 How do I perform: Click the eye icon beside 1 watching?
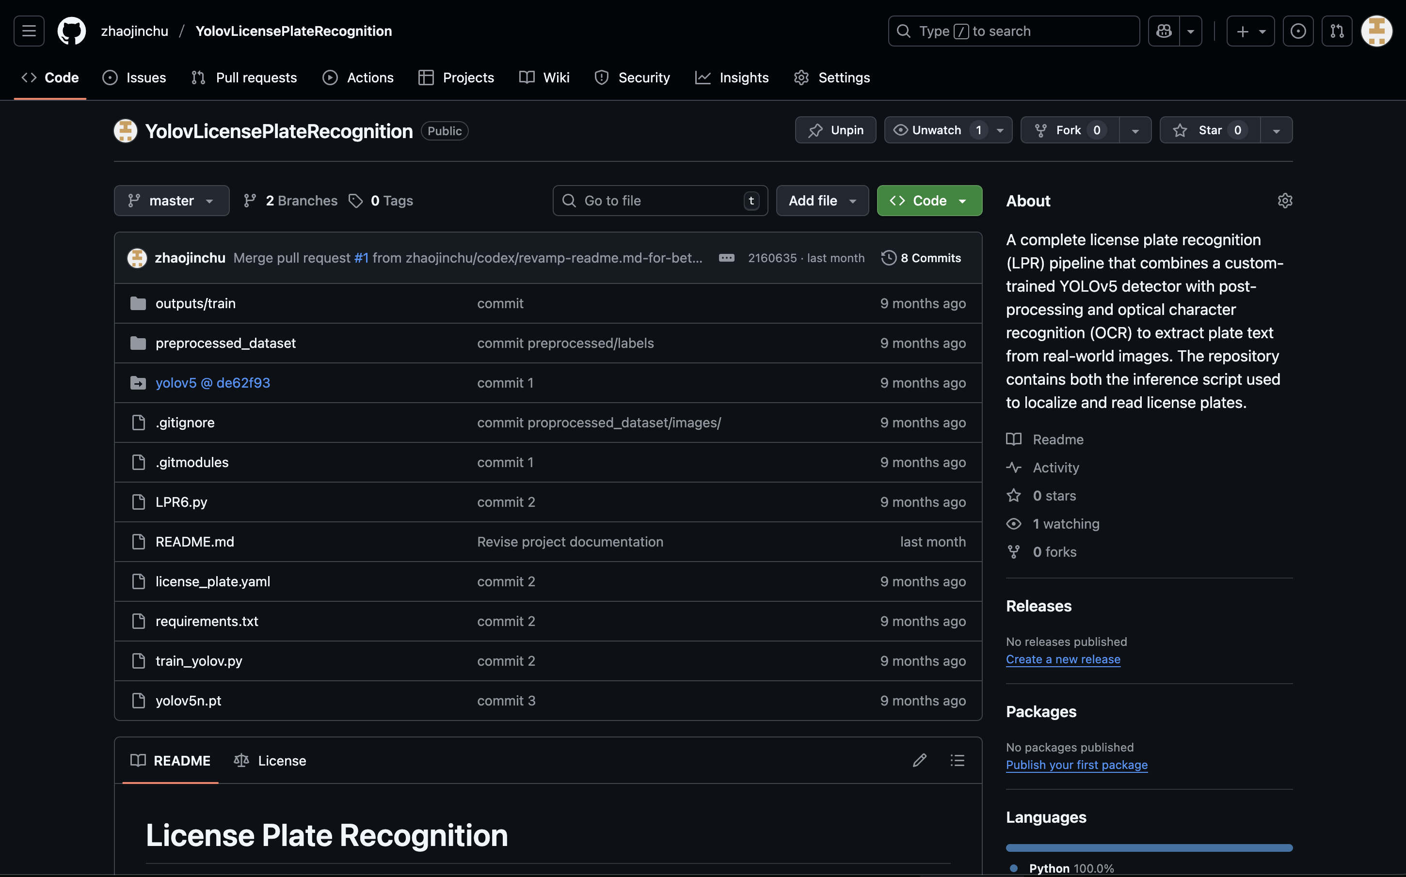click(1014, 524)
